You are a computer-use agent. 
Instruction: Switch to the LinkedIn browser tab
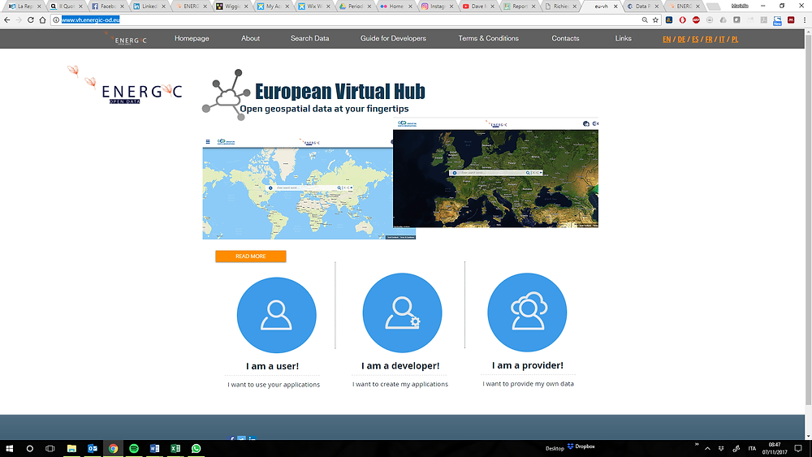(149, 6)
